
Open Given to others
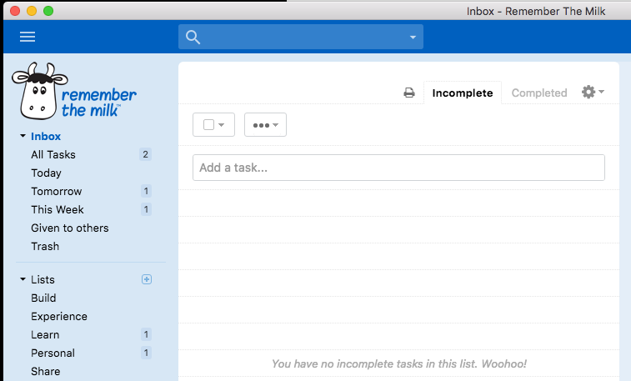70,228
